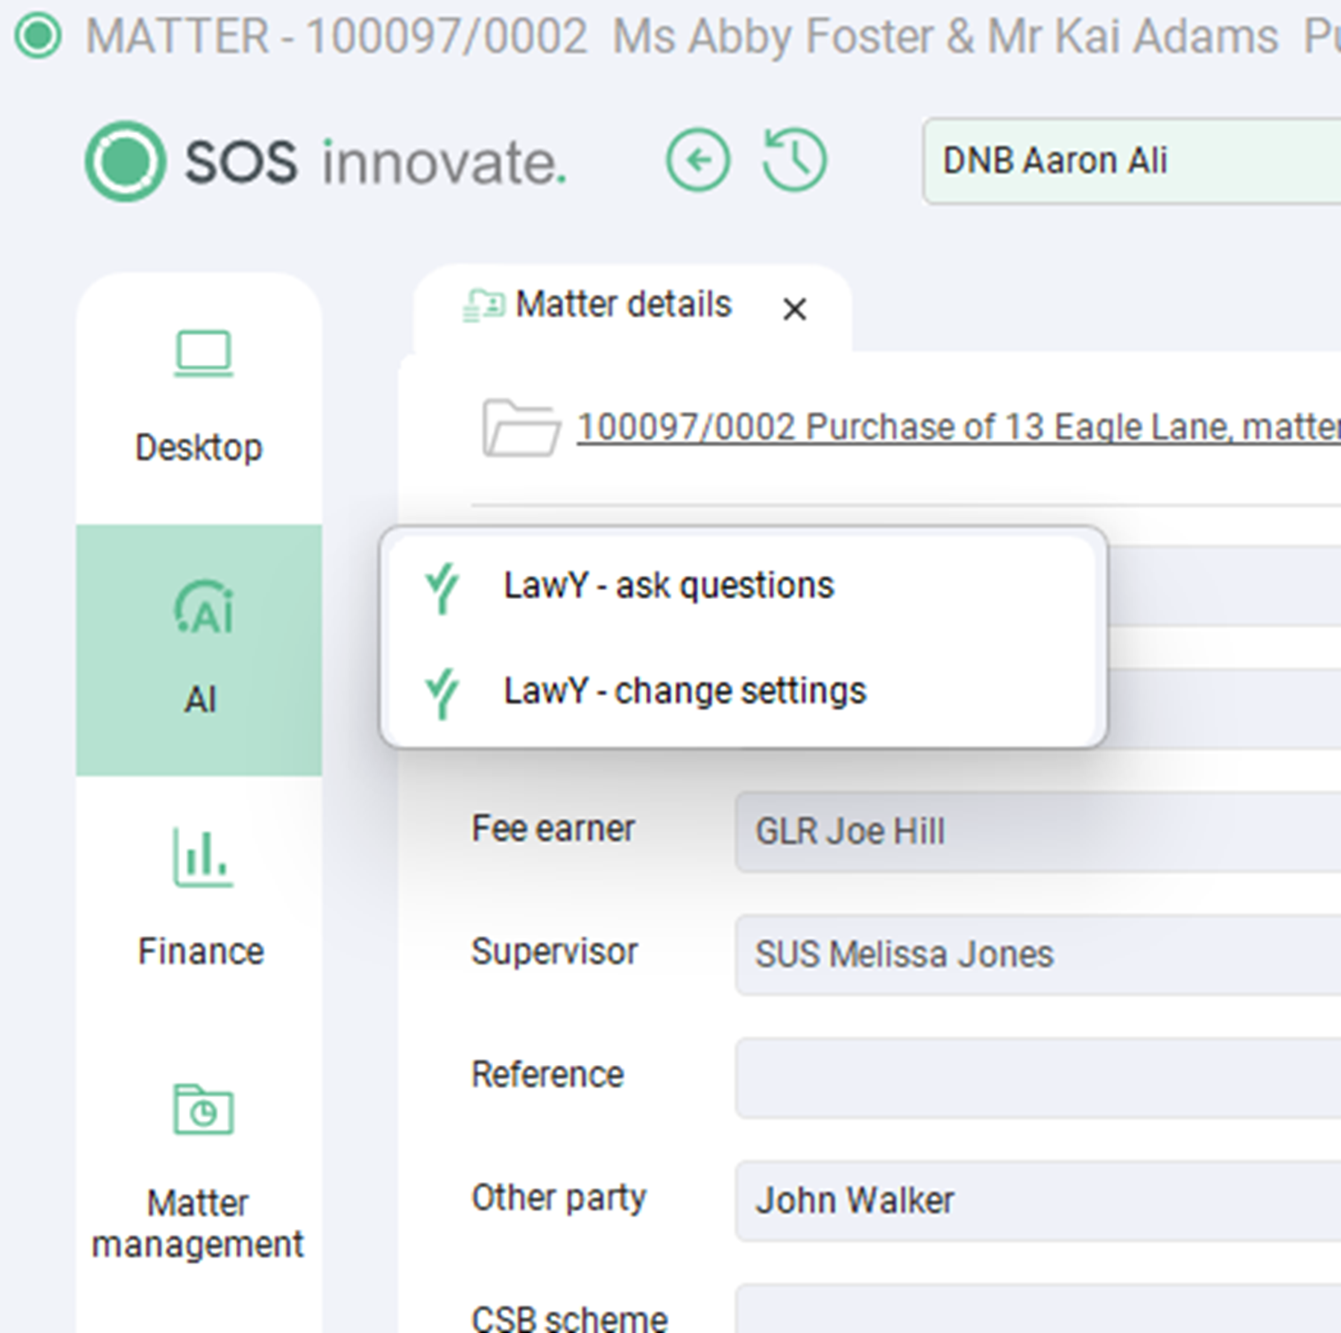Click the Supervisor label
This screenshot has width=1341, height=1333.
pos(554,952)
